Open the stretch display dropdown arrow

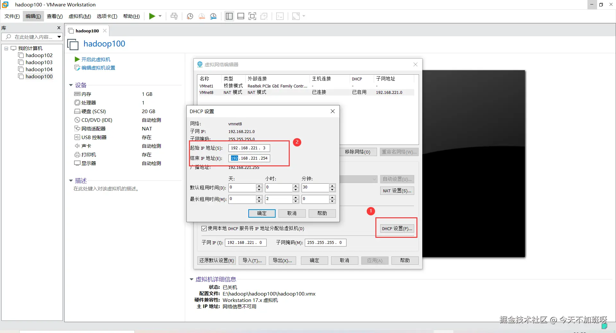(304, 16)
